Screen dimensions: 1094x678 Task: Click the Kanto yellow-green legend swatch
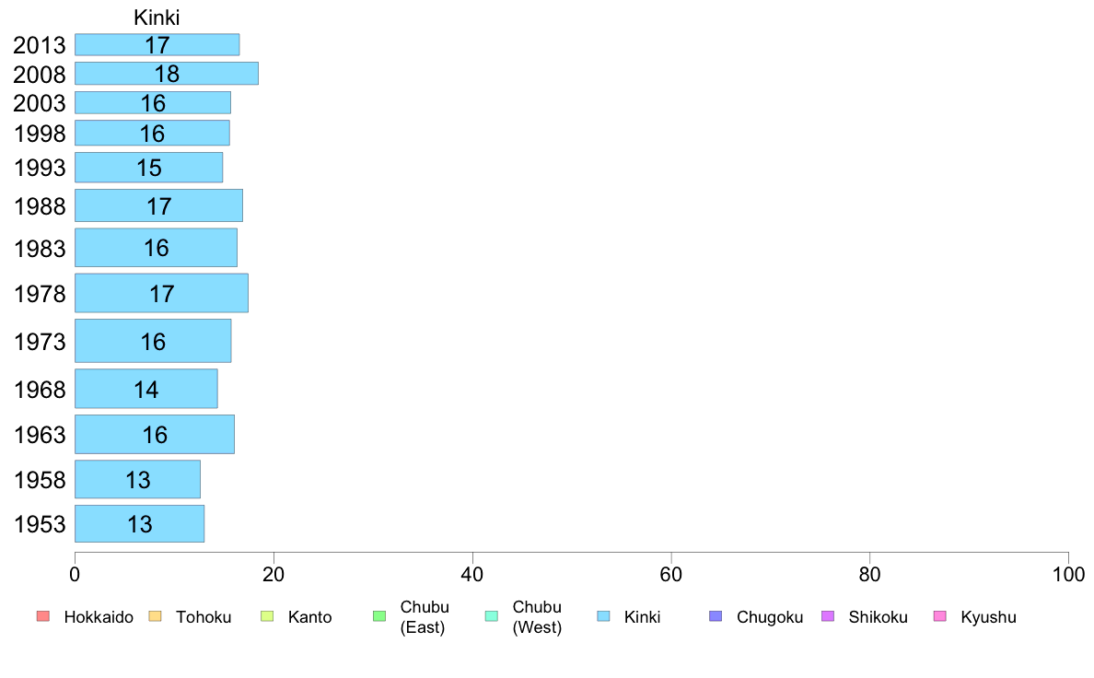(x=267, y=616)
